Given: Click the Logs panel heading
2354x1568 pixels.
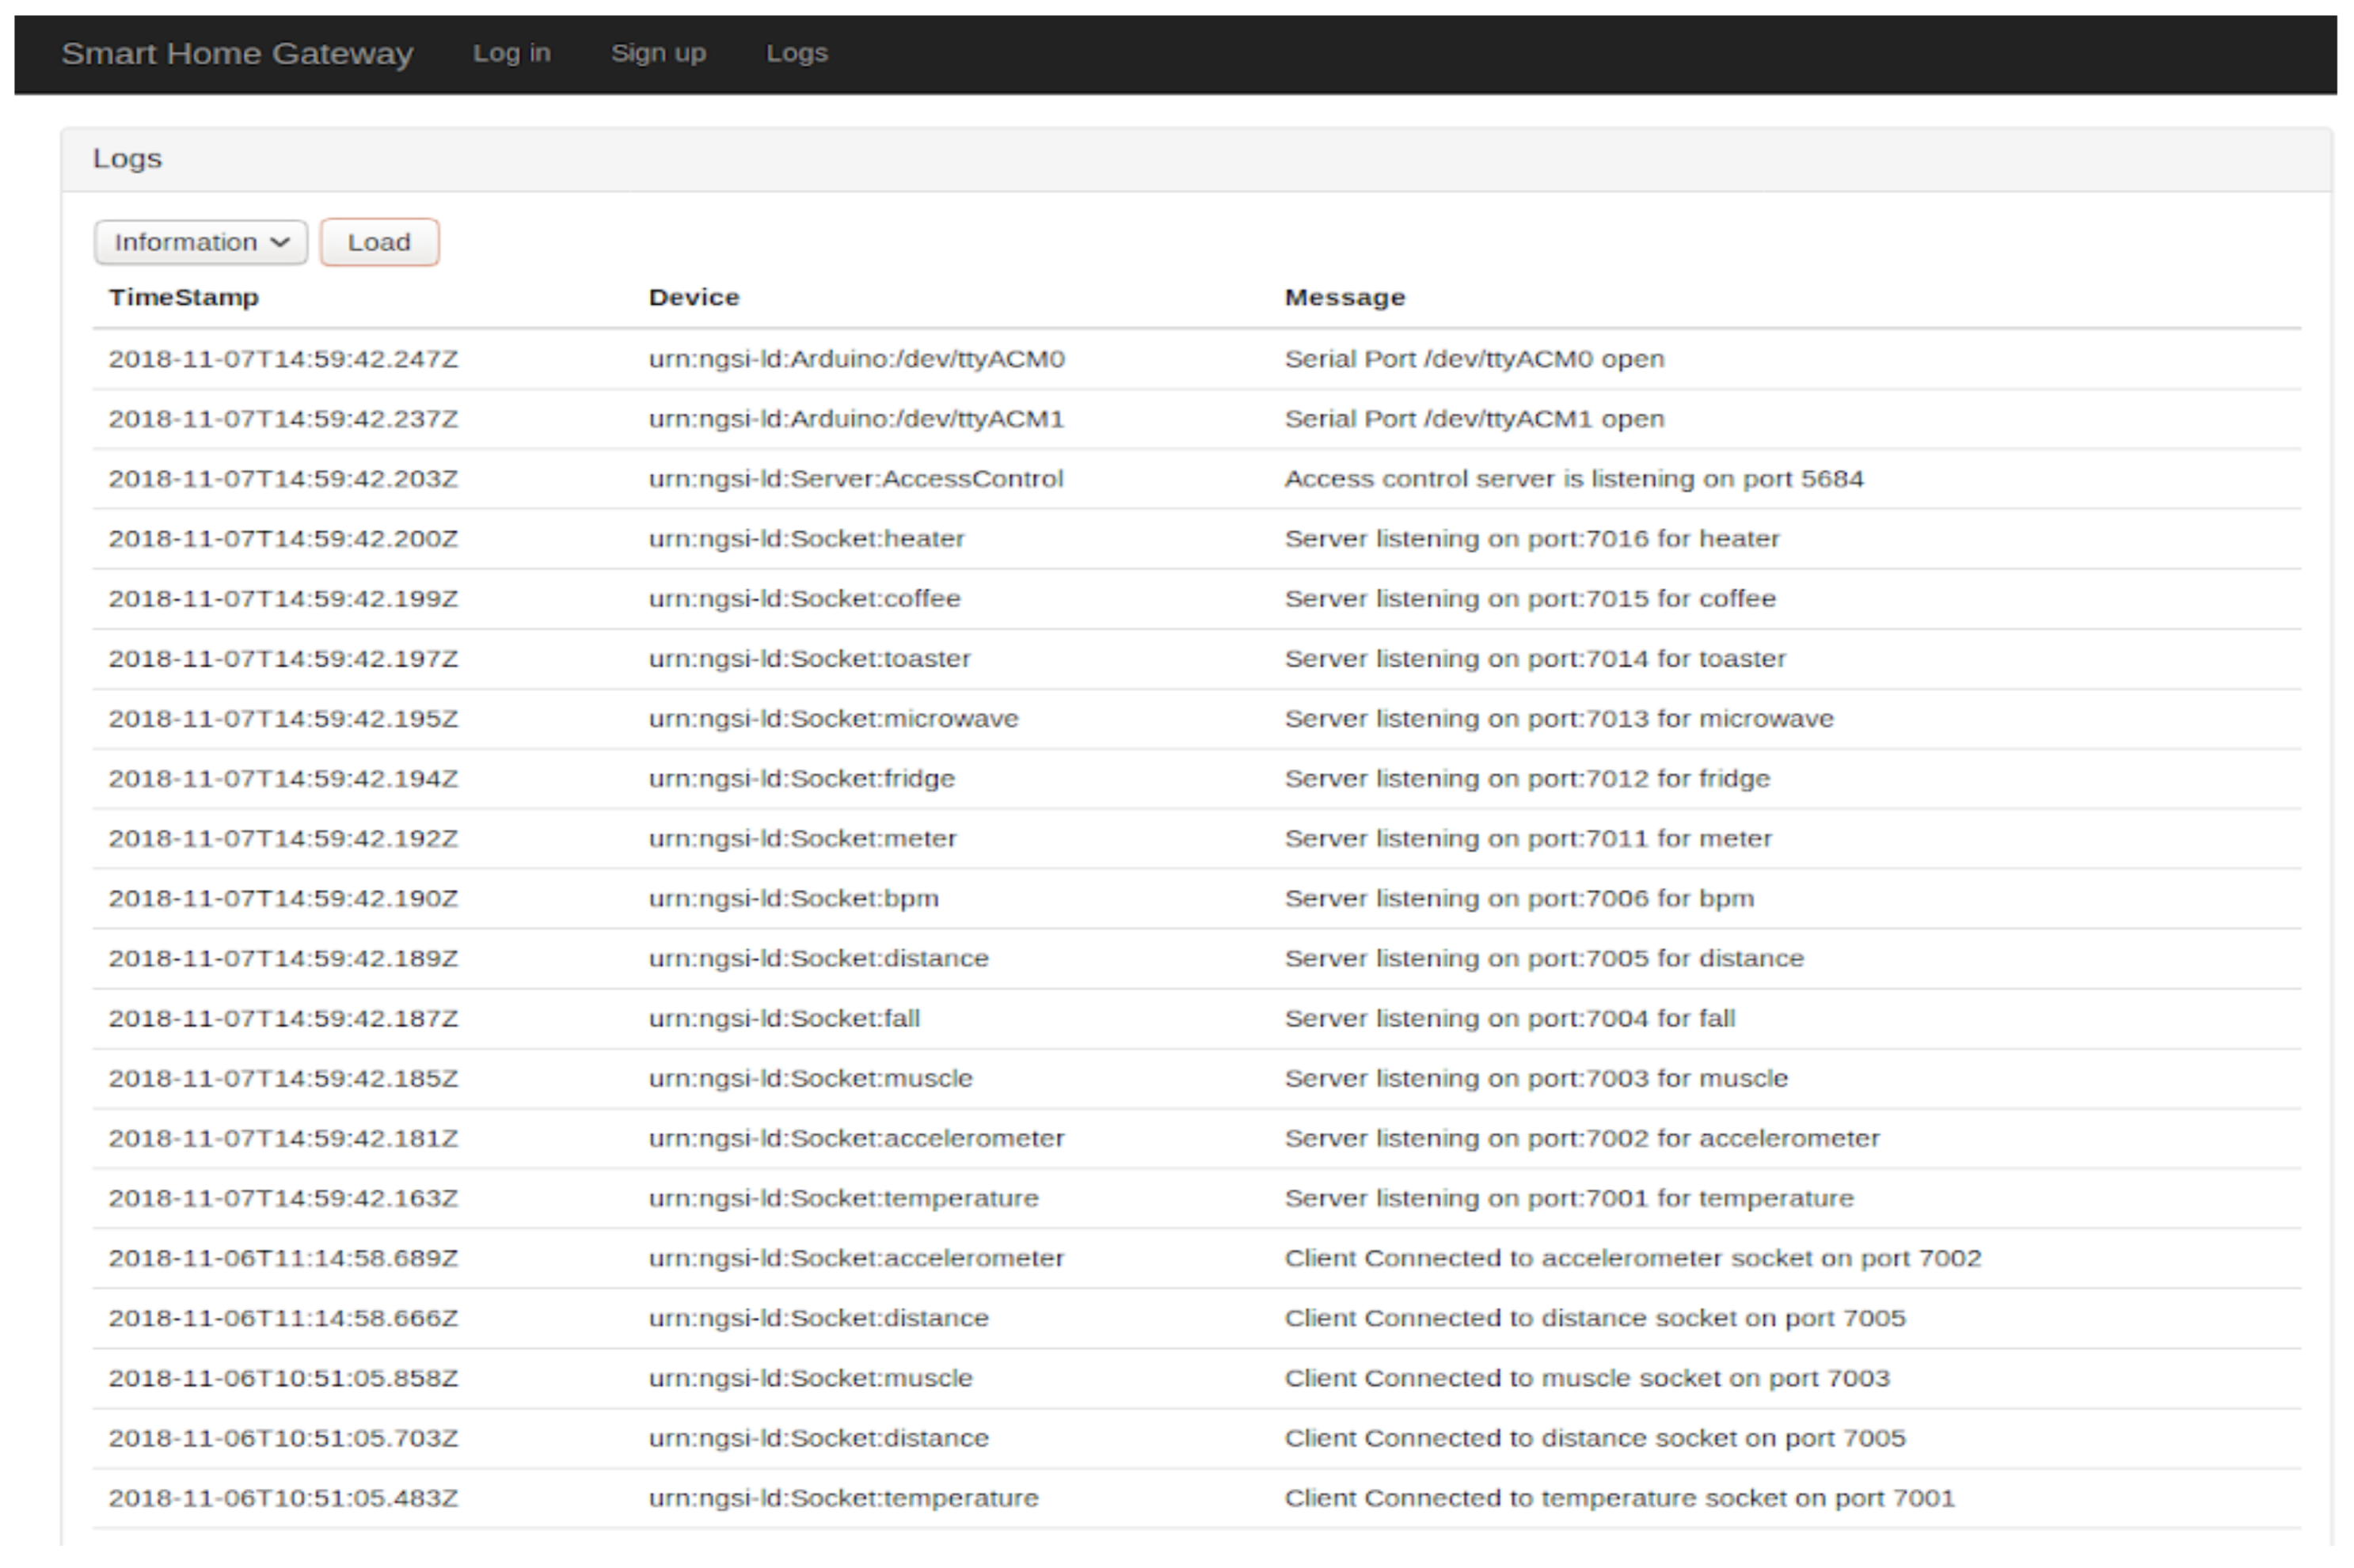Looking at the screenshot, I should tap(127, 158).
